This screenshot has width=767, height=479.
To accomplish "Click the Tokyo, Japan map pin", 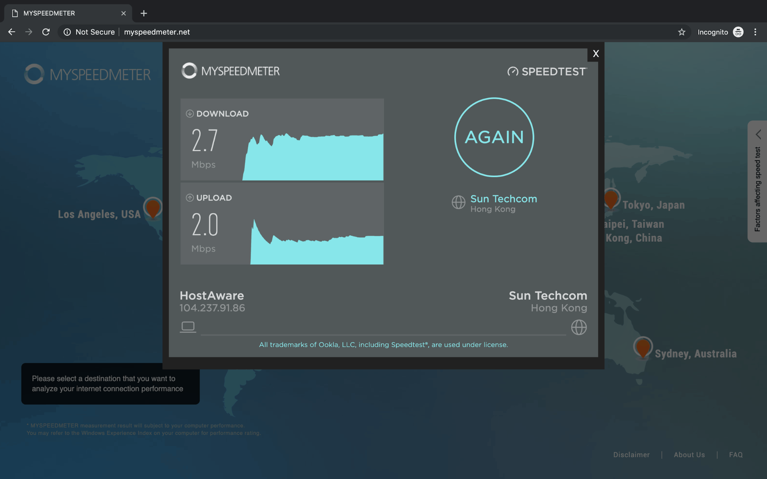I will [x=611, y=199].
